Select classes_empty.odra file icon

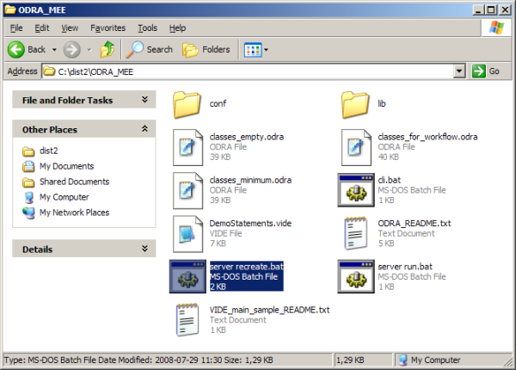(x=187, y=147)
